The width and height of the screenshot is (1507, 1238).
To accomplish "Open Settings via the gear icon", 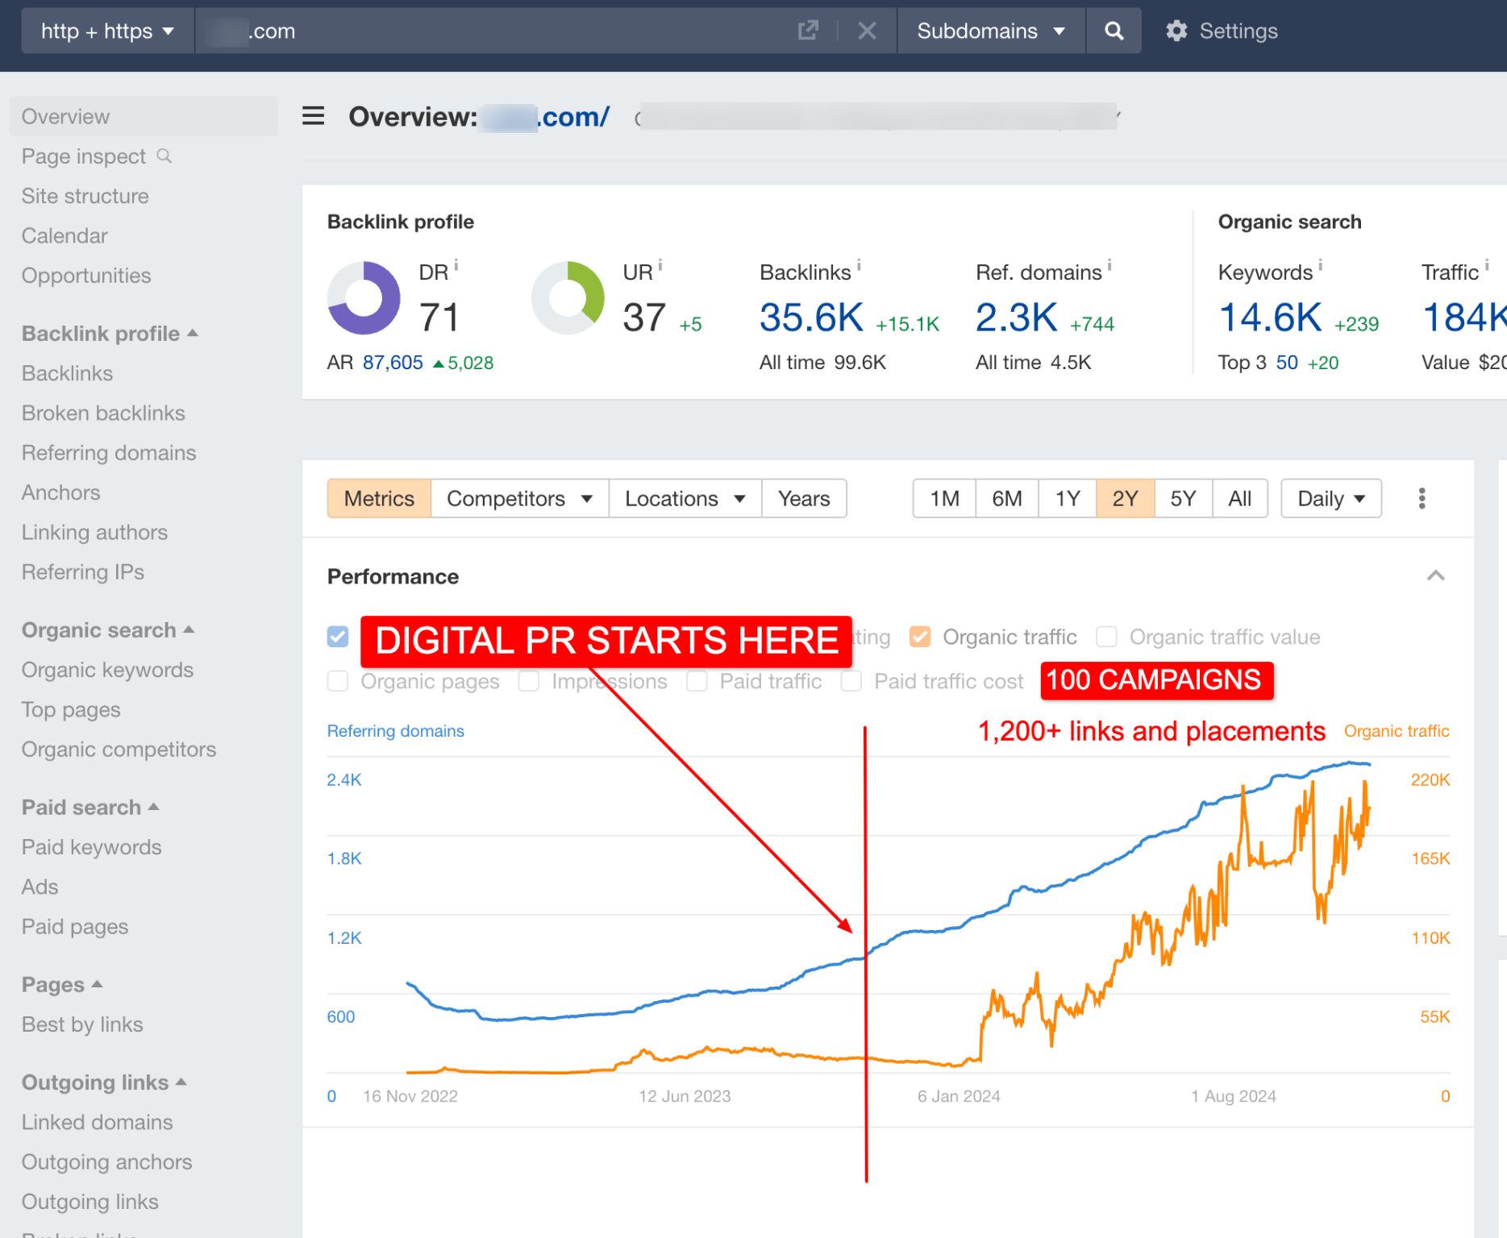I will [x=1176, y=31].
